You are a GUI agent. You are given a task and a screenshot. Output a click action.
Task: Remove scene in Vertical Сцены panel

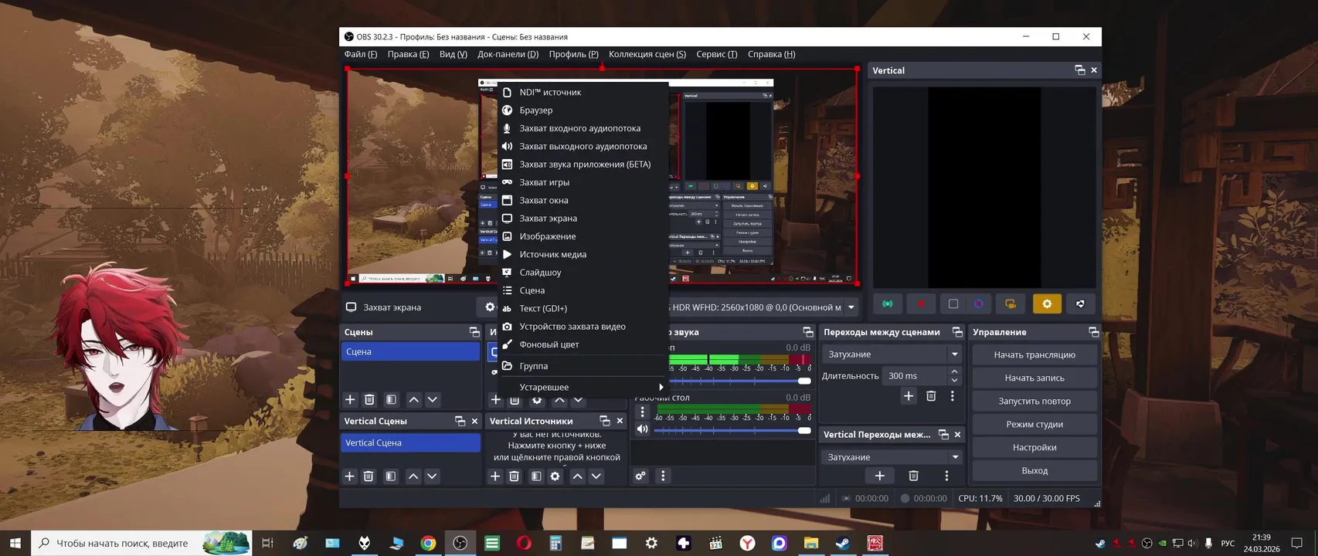[x=369, y=476]
